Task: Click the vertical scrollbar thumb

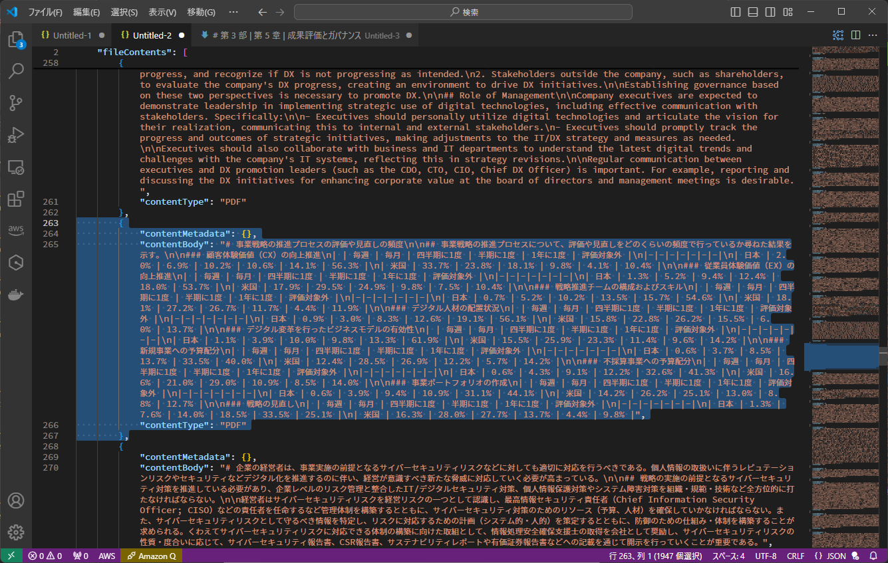Action: coord(885,356)
